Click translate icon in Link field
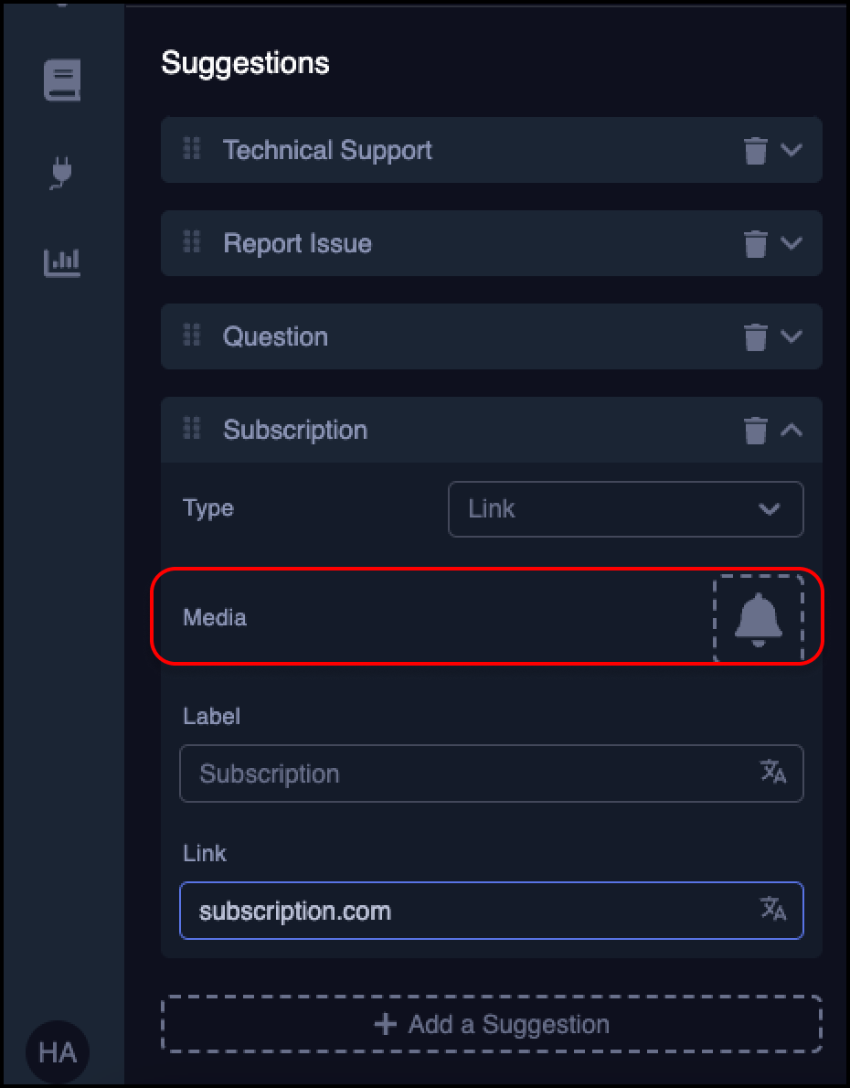This screenshot has width=850, height=1088. point(773,910)
